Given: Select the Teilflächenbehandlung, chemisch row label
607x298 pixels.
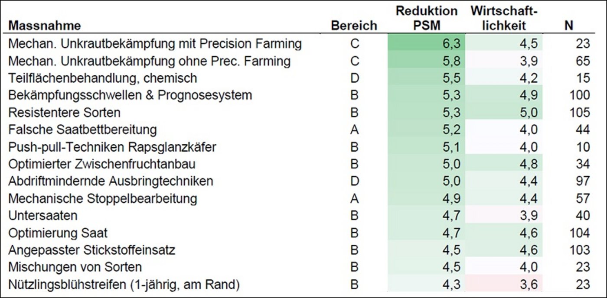Looking at the screenshot, I should [103, 78].
